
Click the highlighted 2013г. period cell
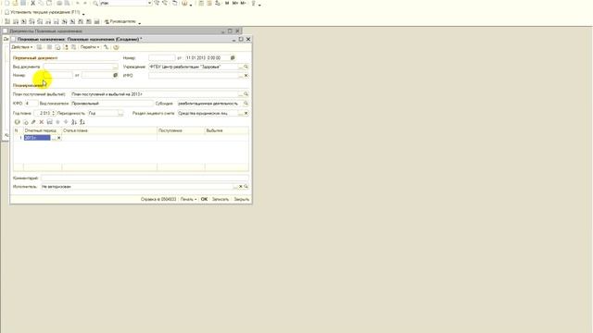[37, 138]
